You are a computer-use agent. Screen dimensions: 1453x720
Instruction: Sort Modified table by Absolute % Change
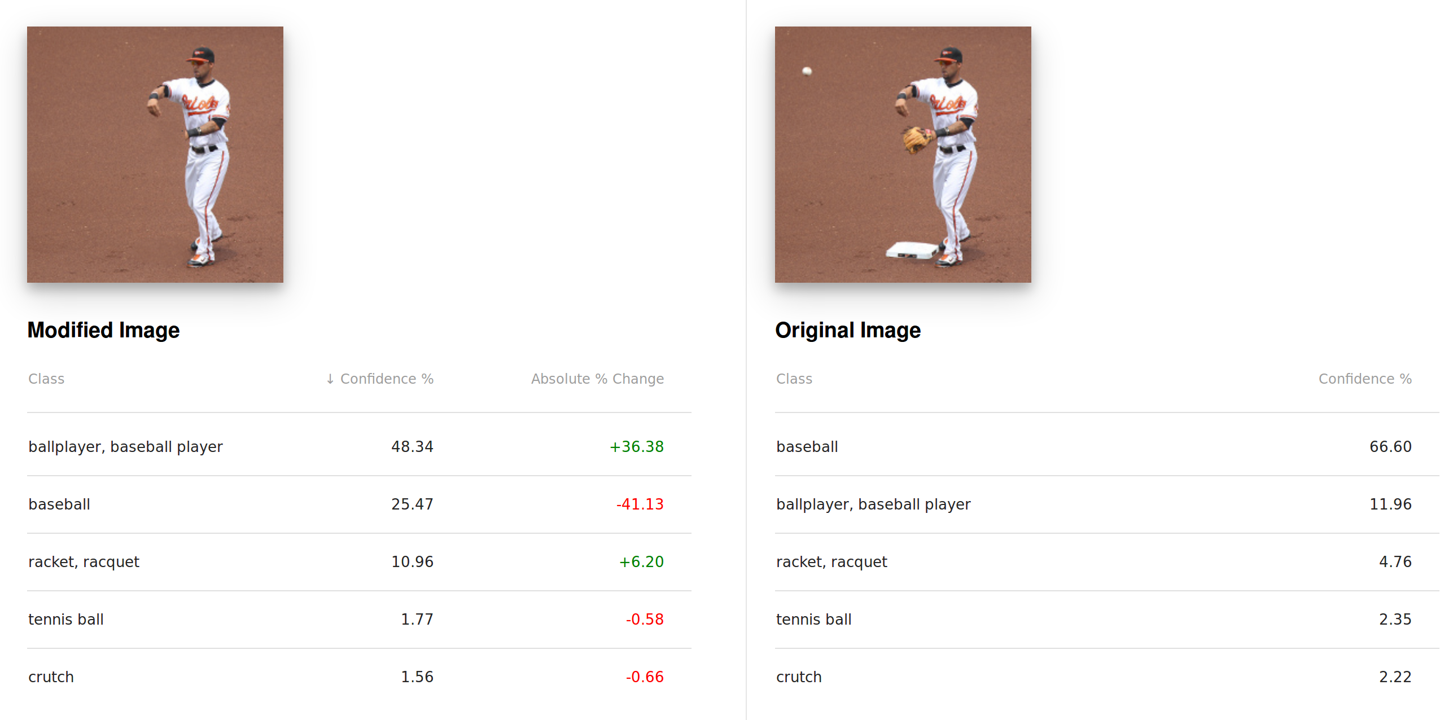tap(597, 379)
